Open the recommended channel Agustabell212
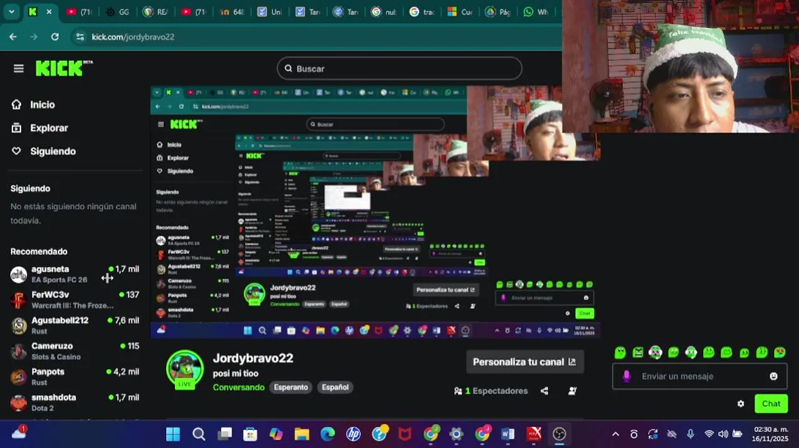799x448 pixels. coord(75,325)
